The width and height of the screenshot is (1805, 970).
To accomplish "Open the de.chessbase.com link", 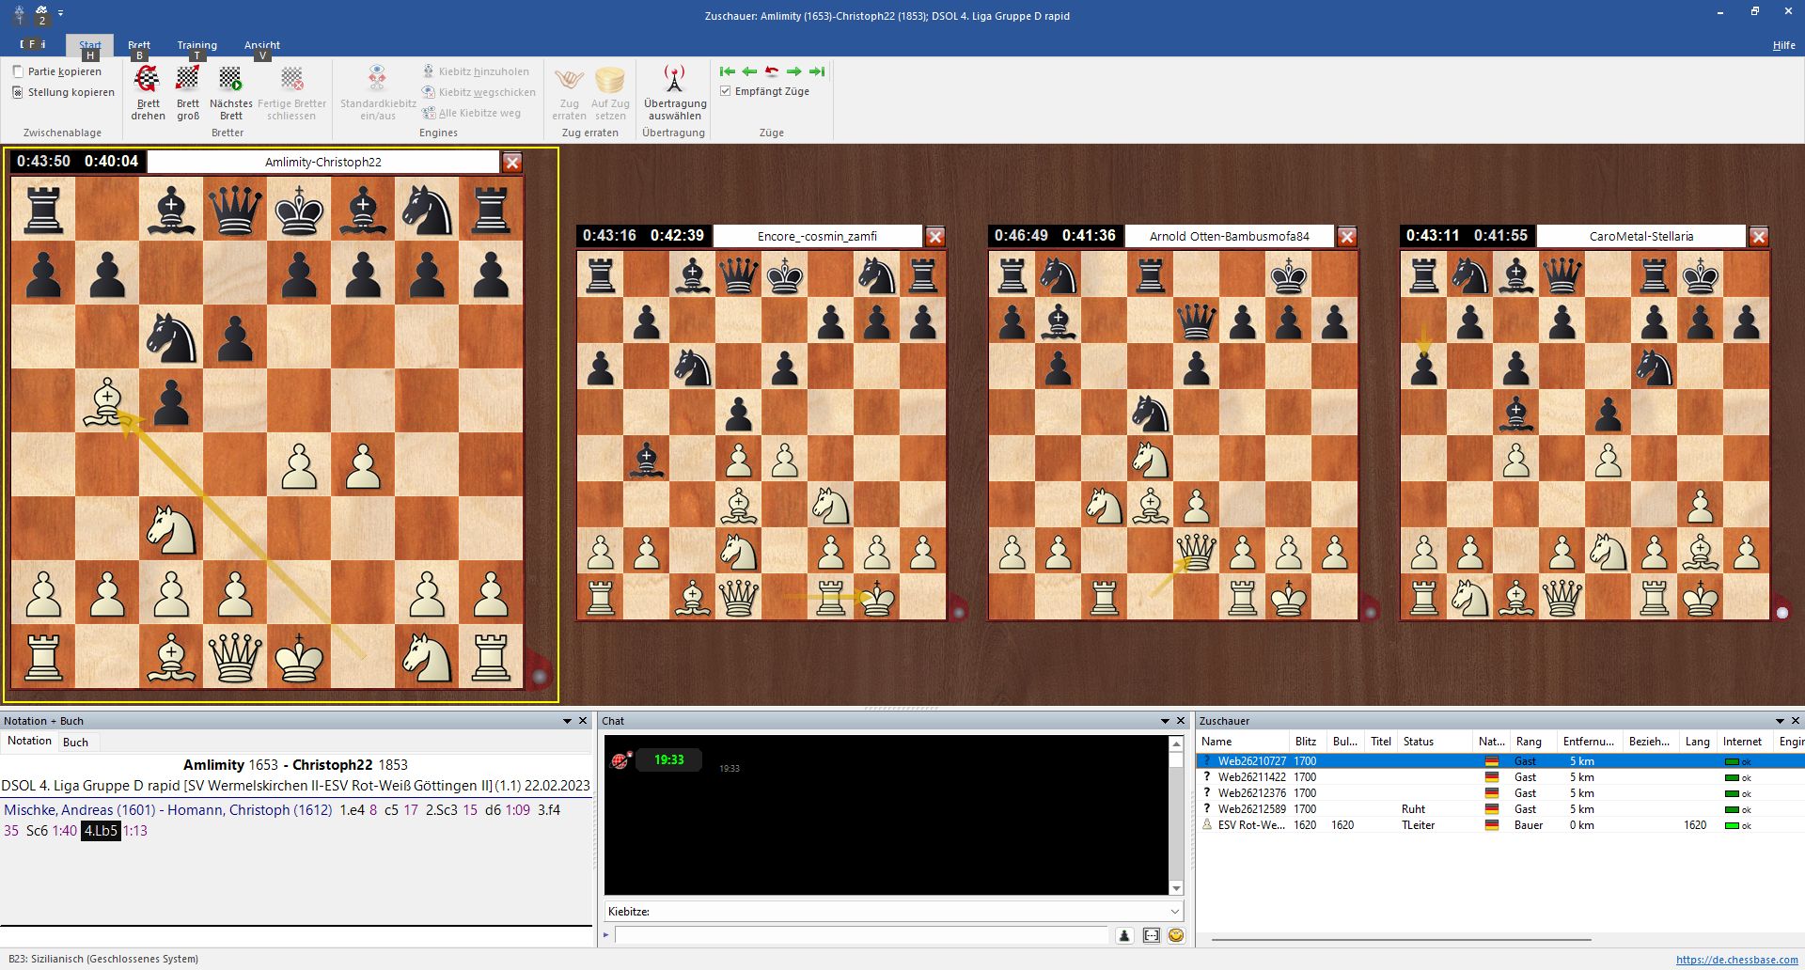I will point(1736,960).
